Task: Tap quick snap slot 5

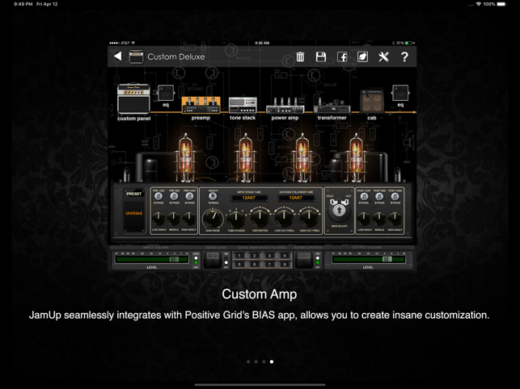Action: coord(239,264)
